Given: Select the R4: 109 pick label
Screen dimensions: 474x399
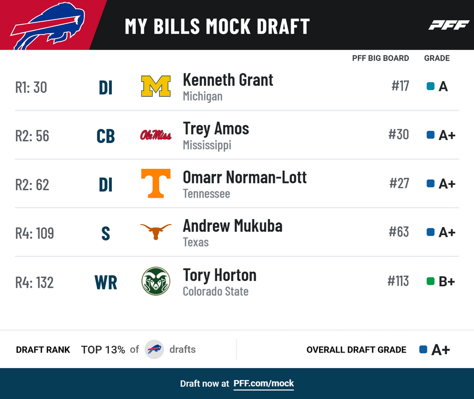Looking at the screenshot, I should pyautogui.click(x=35, y=233).
